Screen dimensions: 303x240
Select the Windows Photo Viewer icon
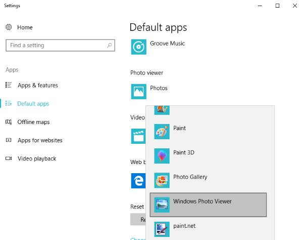click(x=162, y=205)
